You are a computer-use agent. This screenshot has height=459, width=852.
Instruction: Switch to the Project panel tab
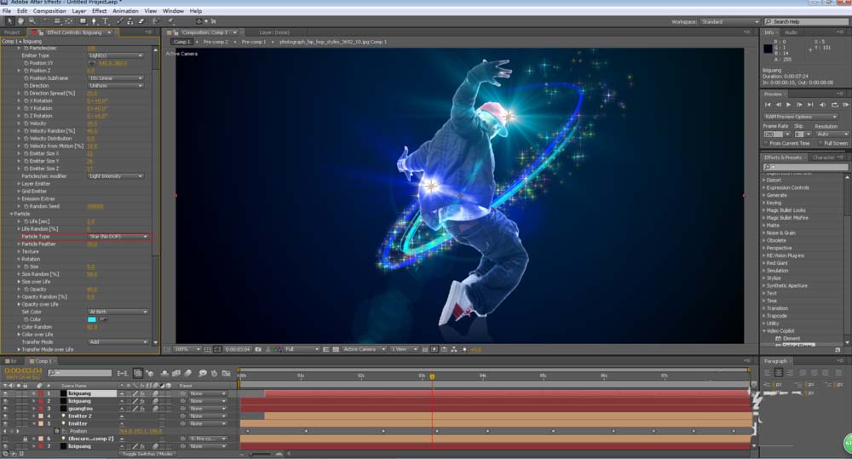(12, 32)
